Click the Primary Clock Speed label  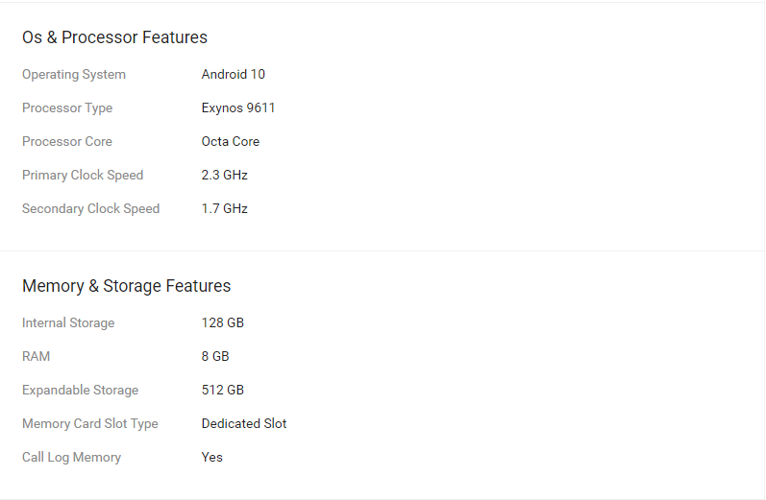click(x=83, y=176)
